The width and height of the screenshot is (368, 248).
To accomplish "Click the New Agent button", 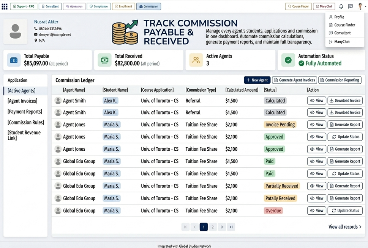I will point(257,80).
